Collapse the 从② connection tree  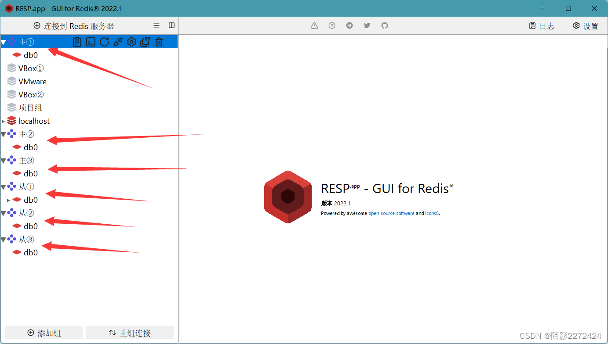point(4,213)
